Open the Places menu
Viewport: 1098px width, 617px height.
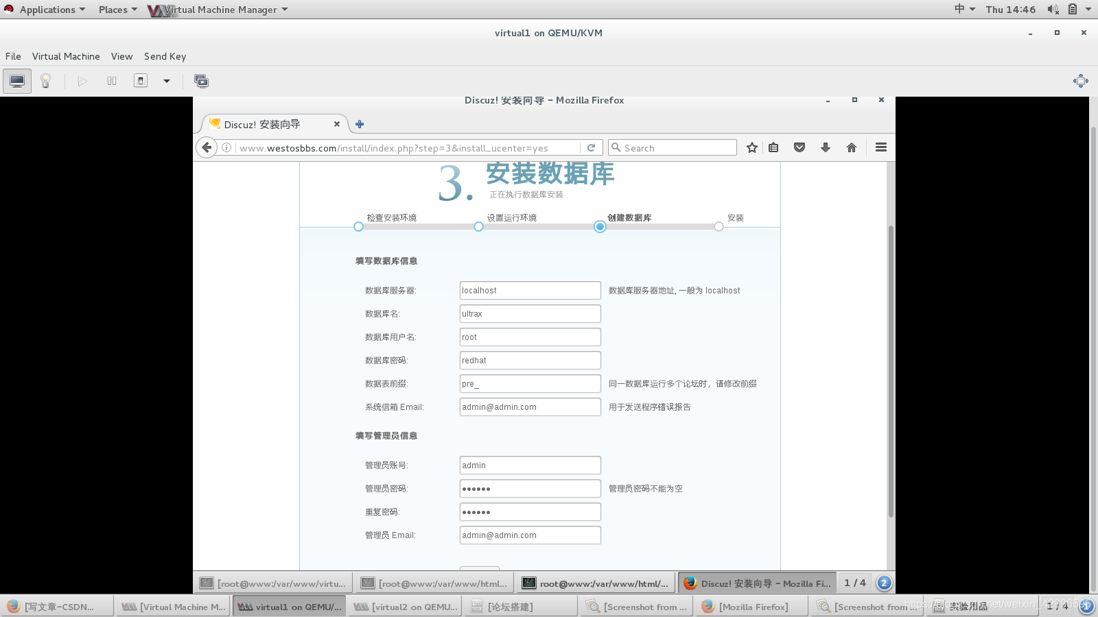click(x=117, y=10)
